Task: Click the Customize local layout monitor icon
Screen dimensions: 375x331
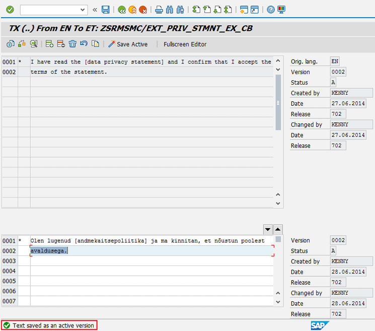Action: click(281, 10)
